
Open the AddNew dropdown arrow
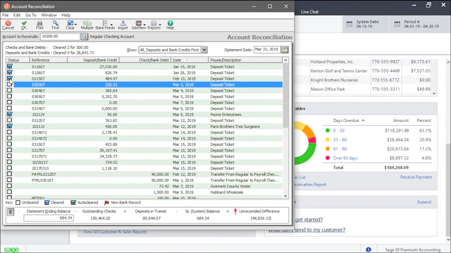click(145, 25)
